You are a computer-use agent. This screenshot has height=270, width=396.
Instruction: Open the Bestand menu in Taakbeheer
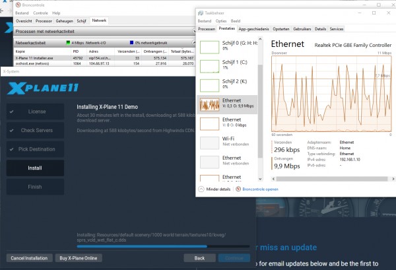[205, 21]
